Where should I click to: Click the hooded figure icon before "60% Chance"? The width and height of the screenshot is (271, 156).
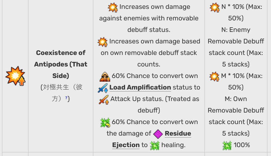coord(105,77)
